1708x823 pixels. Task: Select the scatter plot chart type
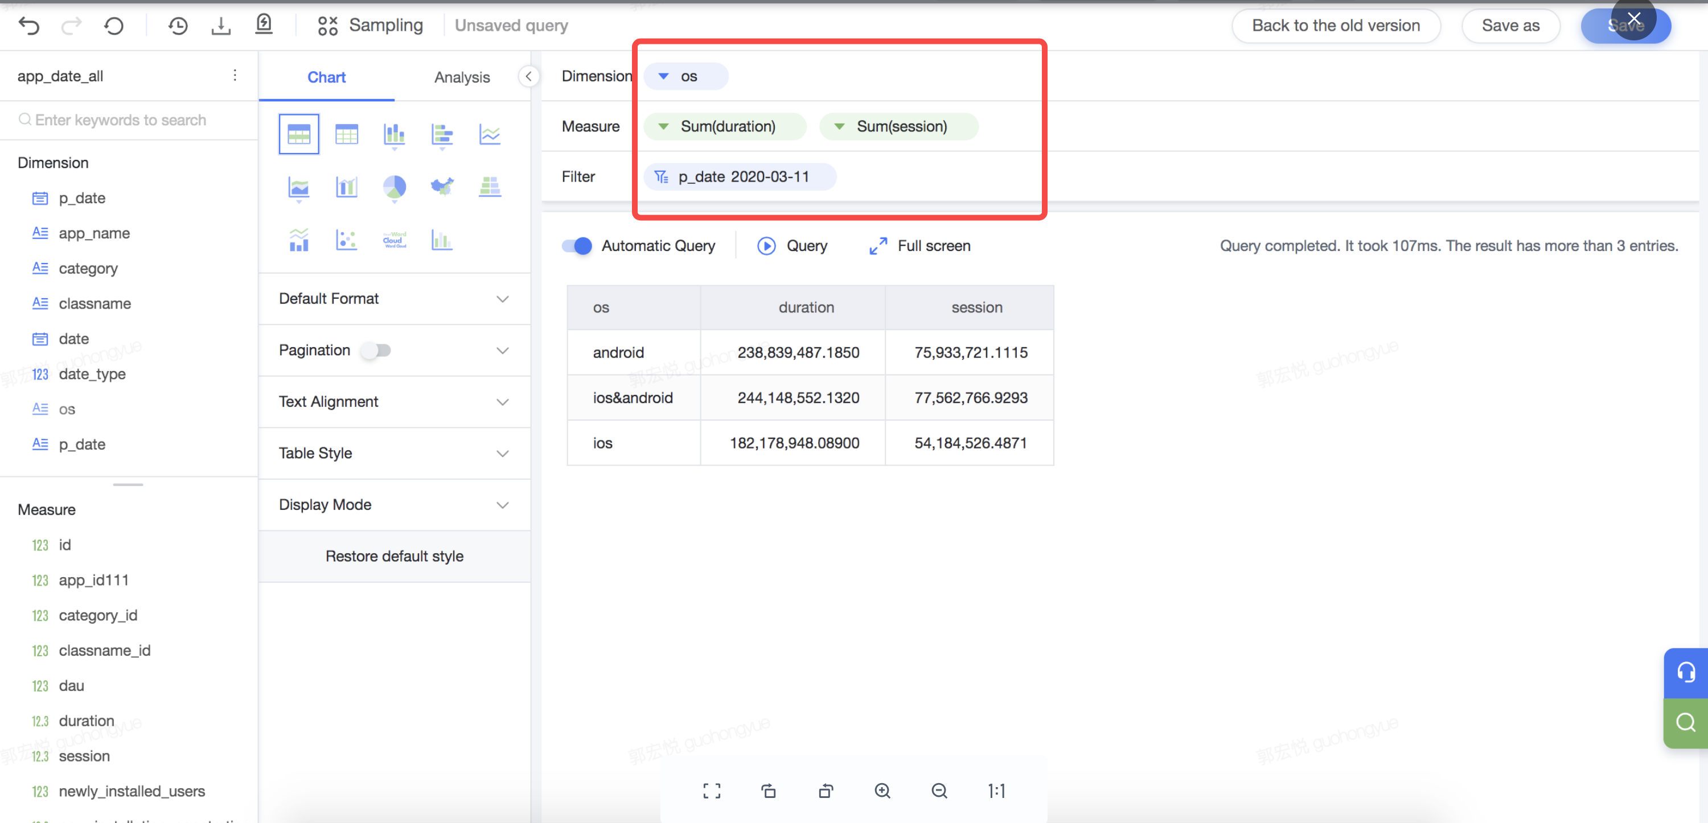347,240
